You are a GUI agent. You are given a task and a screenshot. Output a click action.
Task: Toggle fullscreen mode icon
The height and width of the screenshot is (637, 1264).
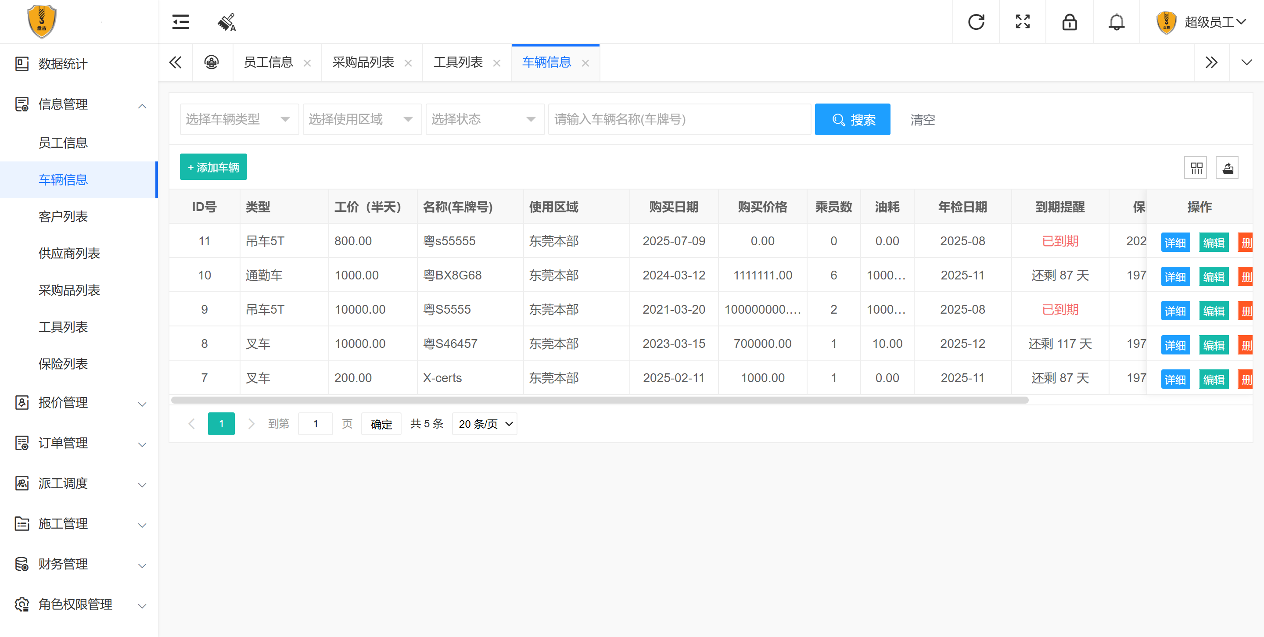(x=1023, y=22)
